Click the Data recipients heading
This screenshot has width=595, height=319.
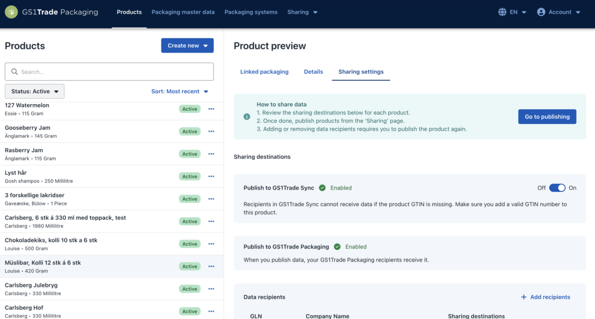pyautogui.click(x=264, y=297)
